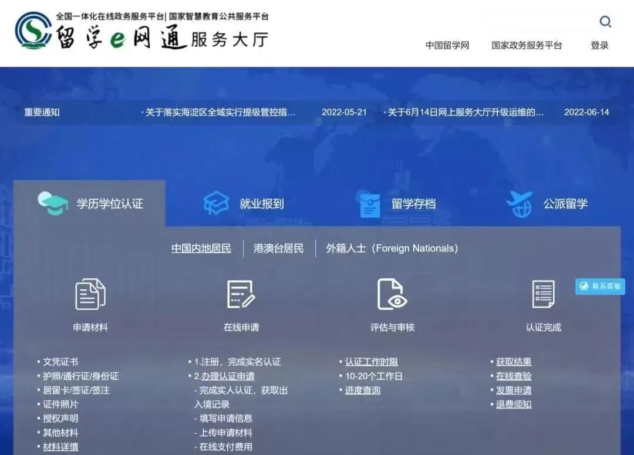This screenshot has height=455, width=634.
Task: Visit the 国家政务服务平台 link
Action: [525, 45]
